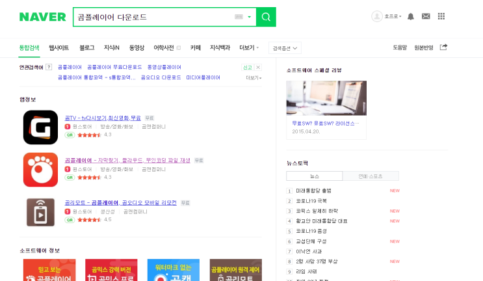Open the on-screen keyboard icon in search box
The image size is (483, 281).
pyautogui.click(x=239, y=17)
